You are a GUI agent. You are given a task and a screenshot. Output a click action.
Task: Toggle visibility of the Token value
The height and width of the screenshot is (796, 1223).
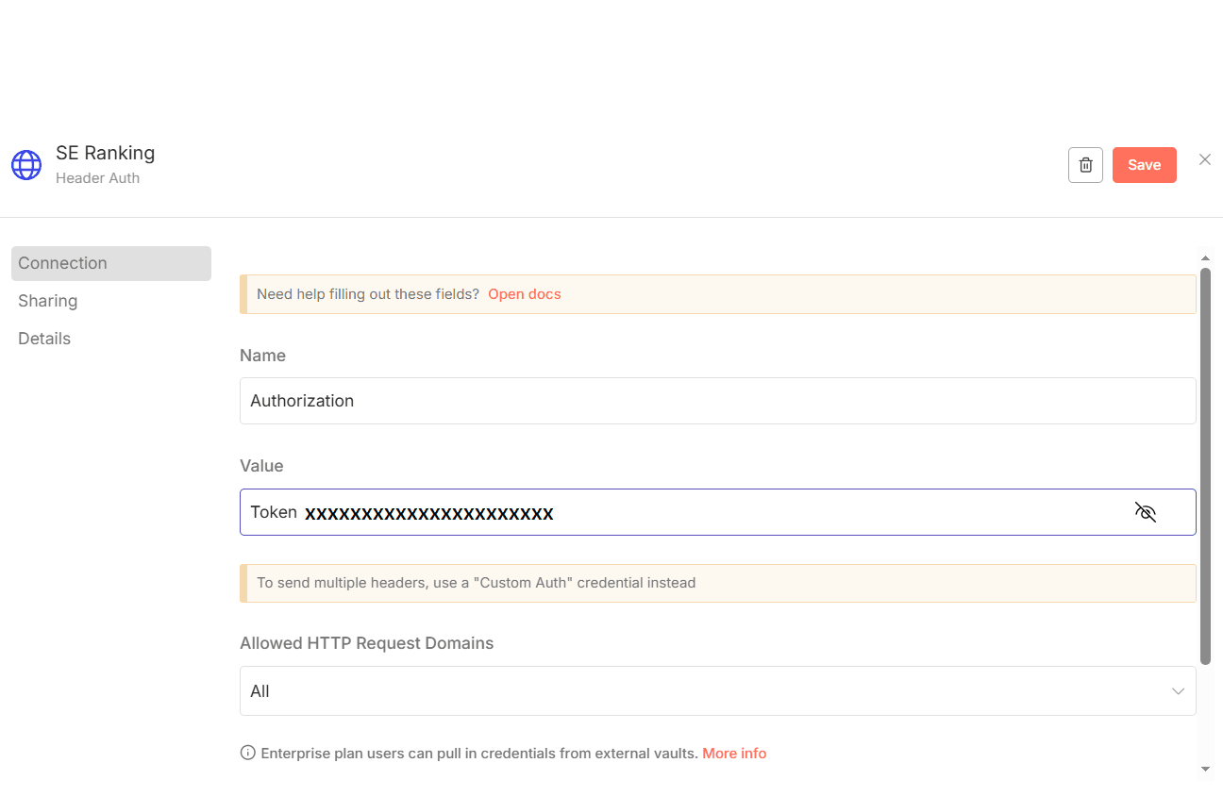tap(1145, 512)
